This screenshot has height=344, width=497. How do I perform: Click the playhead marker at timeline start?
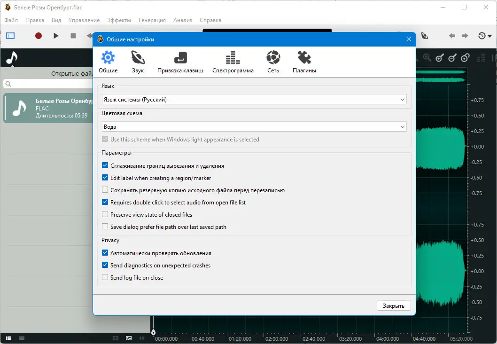tap(154, 332)
